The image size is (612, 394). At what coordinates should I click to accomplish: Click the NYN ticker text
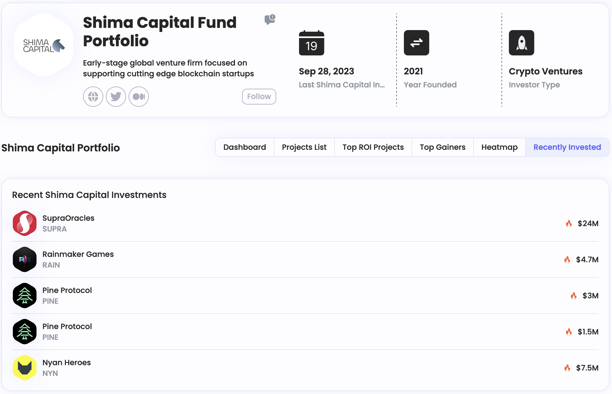tap(50, 373)
